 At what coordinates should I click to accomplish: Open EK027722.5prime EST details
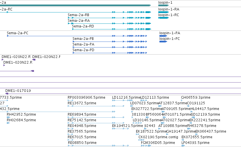pyautogui.click(x=132, y=112)
